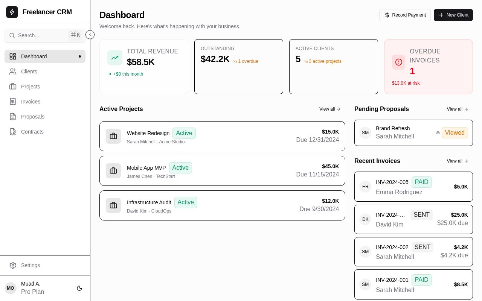Open the Projects section
The height and width of the screenshot is (301, 482).
tap(45, 87)
